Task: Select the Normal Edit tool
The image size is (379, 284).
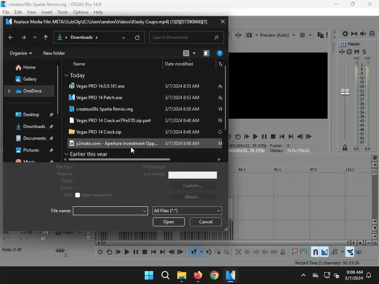Action: tap(194, 252)
